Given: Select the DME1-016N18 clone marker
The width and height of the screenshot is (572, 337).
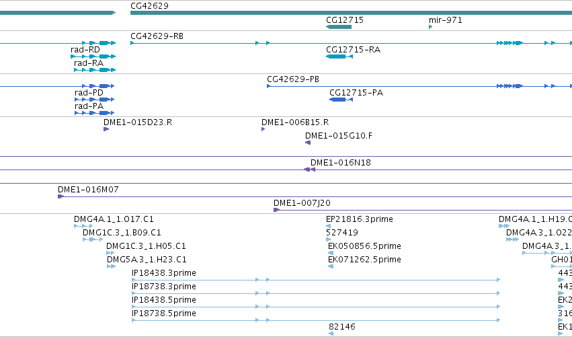Looking at the screenshot, I should click(x=309, y=170).
